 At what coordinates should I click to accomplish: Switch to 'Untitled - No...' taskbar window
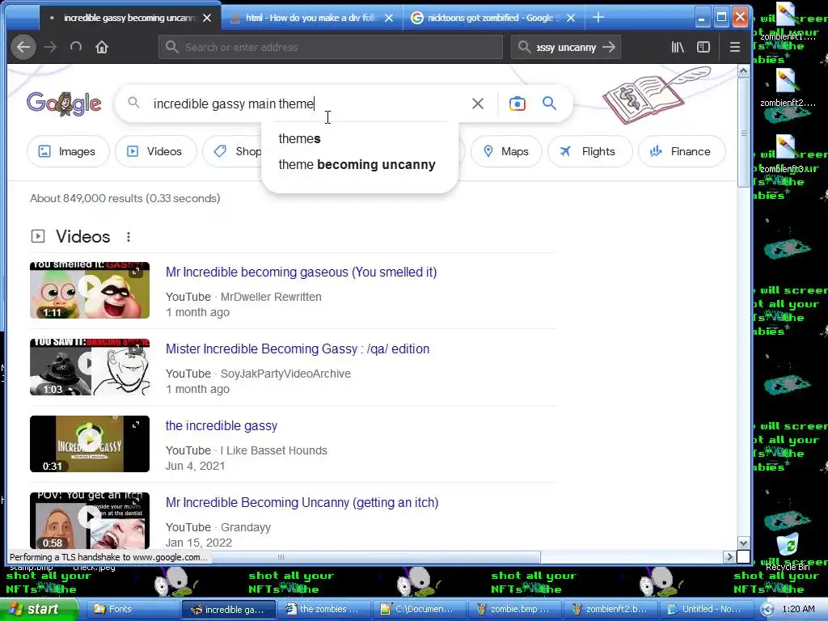(x=707, y=609)
